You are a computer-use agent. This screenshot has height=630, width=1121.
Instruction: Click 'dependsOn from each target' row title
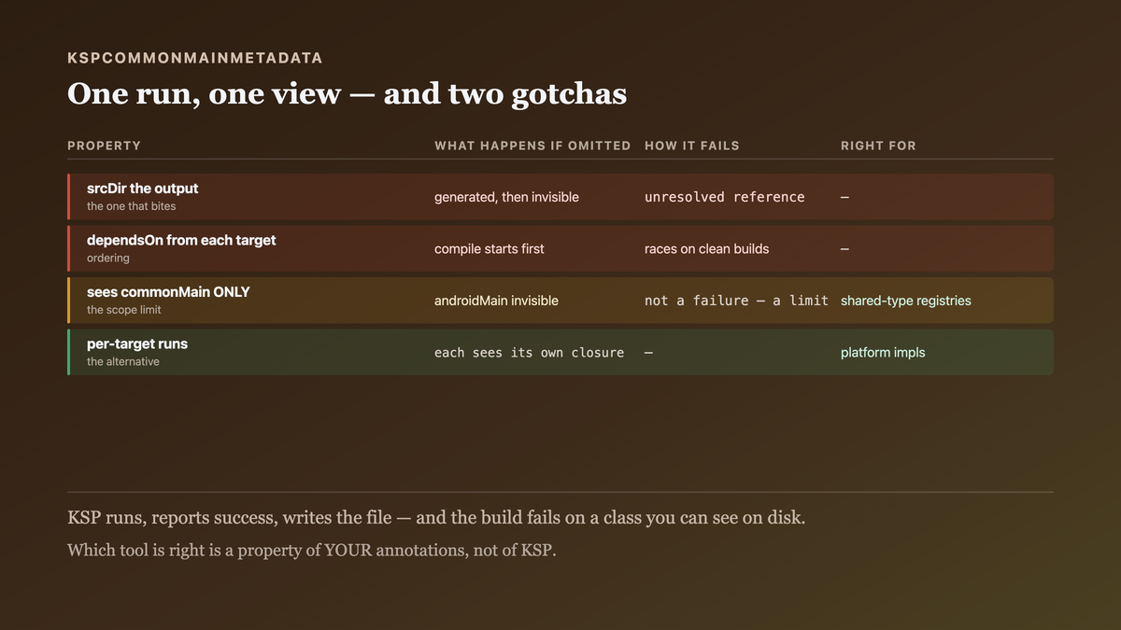(181, 240)
